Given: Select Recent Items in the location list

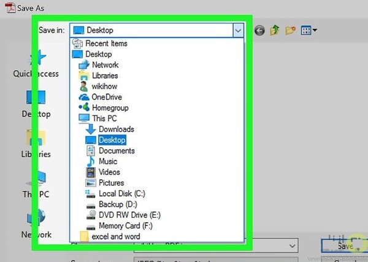Looking at the screenshot, I should (106, 44).
